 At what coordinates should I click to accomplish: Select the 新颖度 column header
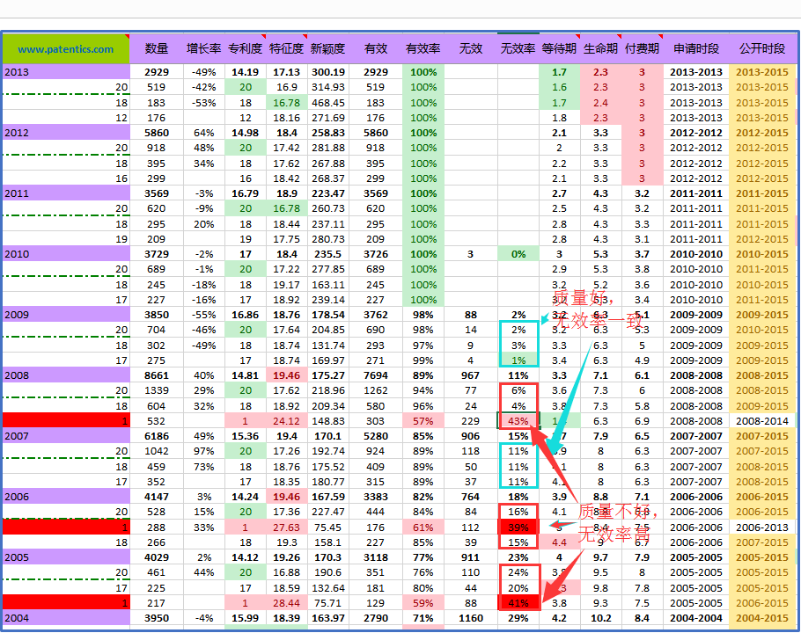tap(327, 49)
